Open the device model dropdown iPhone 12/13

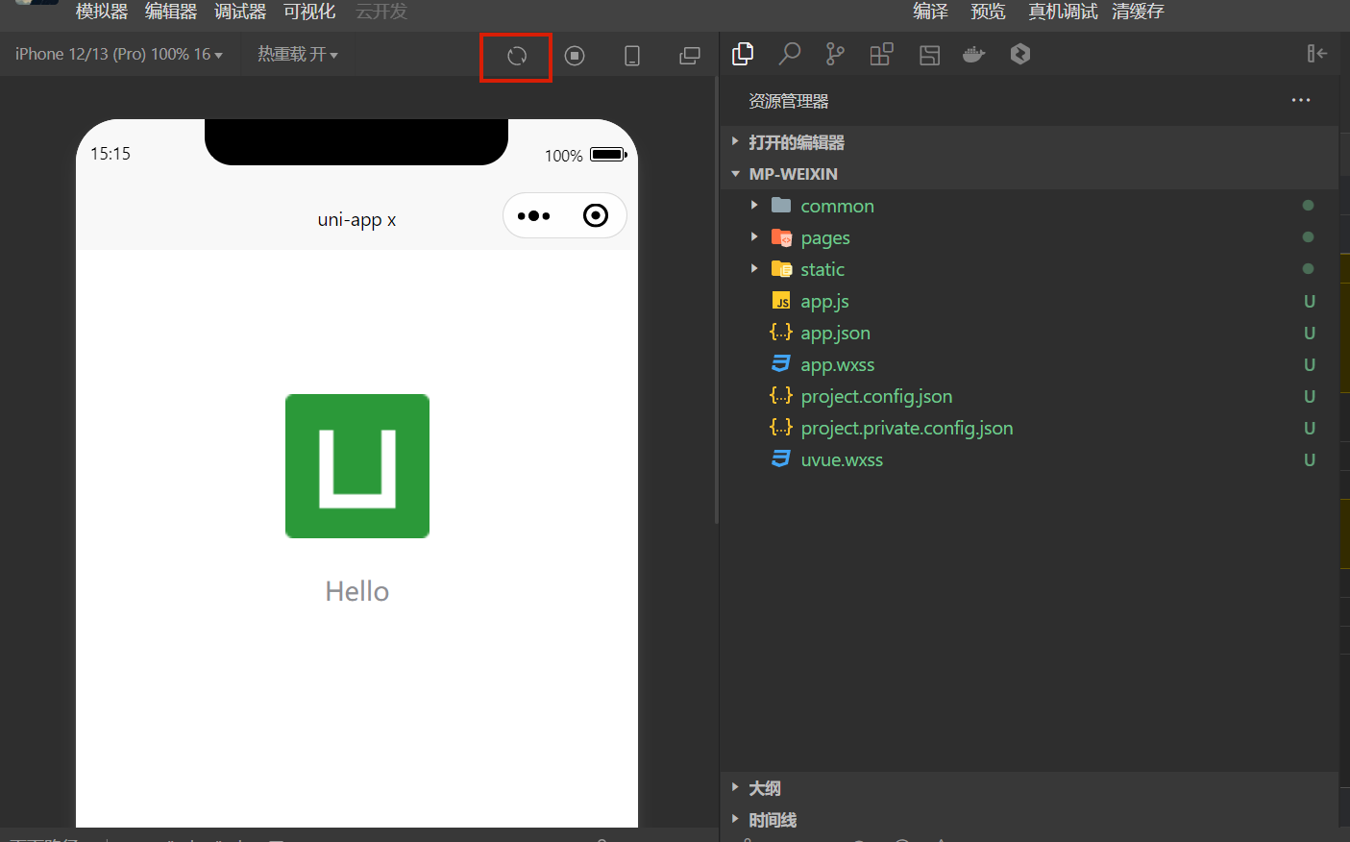pyautogui.click(x=119, y=55)
